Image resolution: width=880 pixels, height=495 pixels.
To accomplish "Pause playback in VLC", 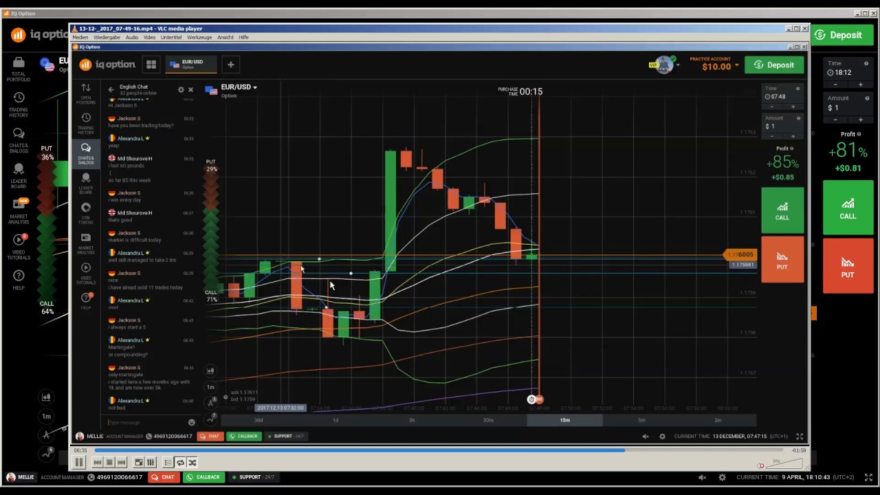I will (78, 463).
